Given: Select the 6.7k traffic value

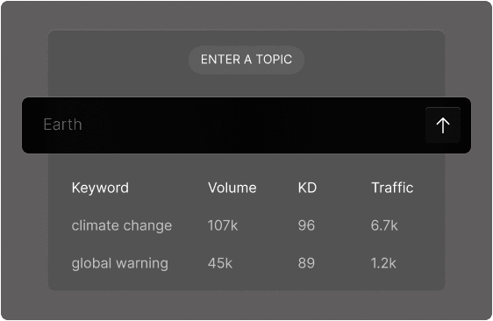Looking at the screenshot, I should click(384, 225).
